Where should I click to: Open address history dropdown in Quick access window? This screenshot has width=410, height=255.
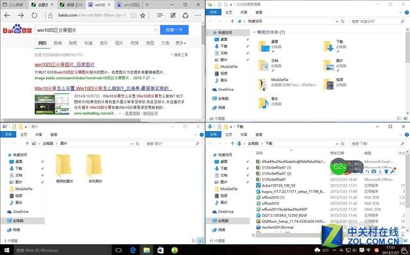pos(337,21)
